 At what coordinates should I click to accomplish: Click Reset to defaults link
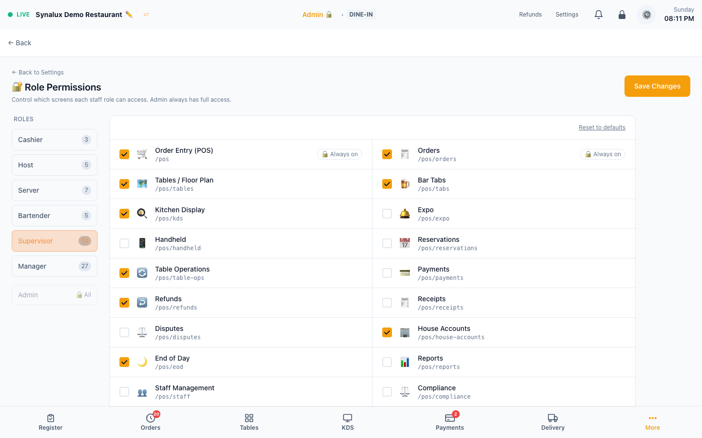point(602,128)
